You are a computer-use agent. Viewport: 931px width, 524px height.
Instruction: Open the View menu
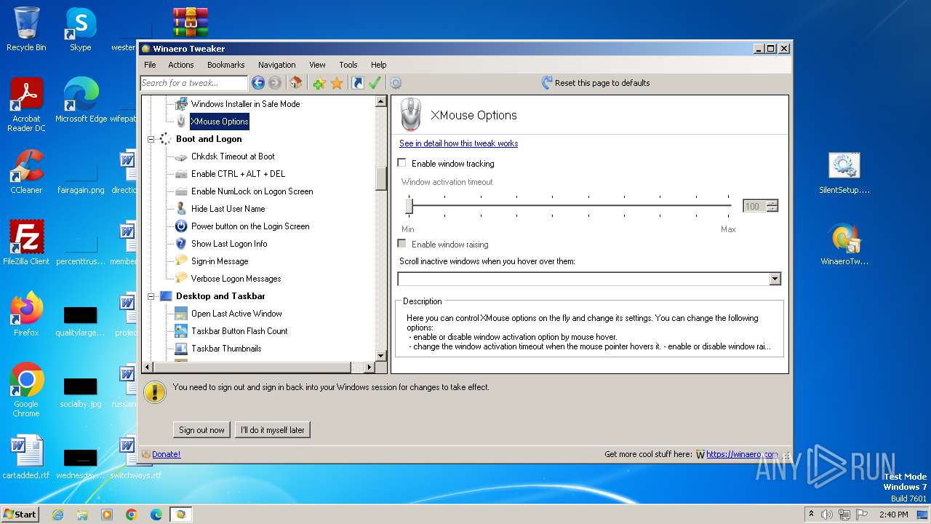pos(317,65)
